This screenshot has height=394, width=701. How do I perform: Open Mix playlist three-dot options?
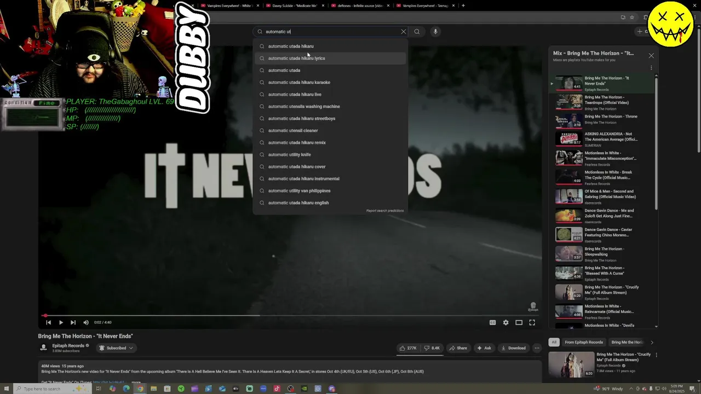651,68
